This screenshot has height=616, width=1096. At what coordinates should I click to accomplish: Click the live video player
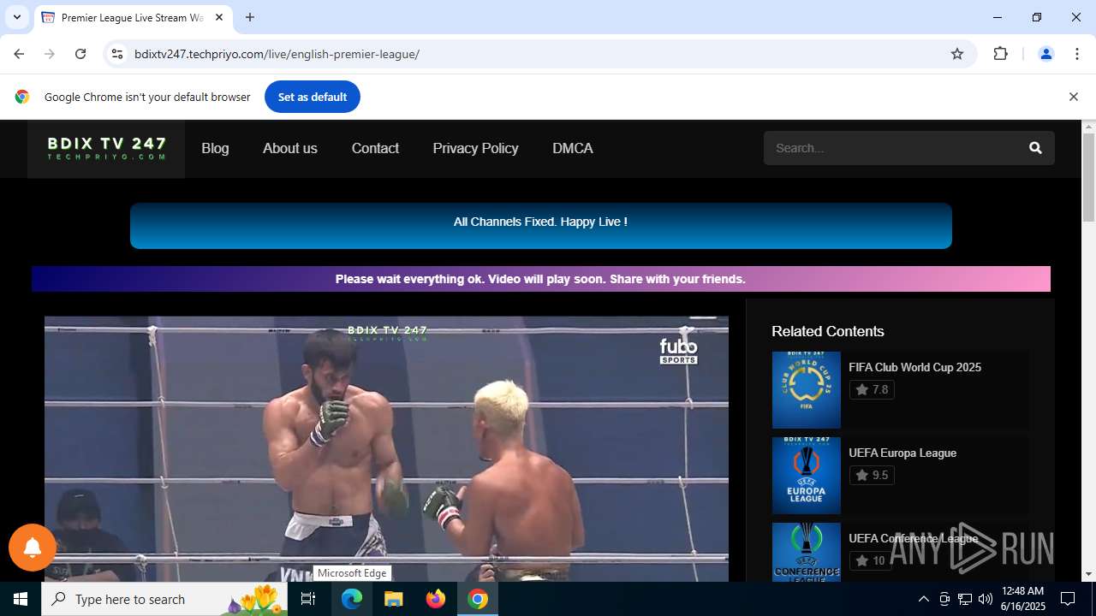[386, 449]
